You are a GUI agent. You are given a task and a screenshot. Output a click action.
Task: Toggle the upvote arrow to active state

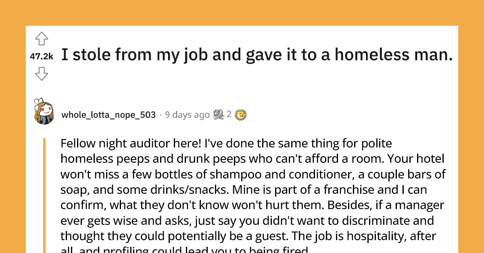(42, 39)
